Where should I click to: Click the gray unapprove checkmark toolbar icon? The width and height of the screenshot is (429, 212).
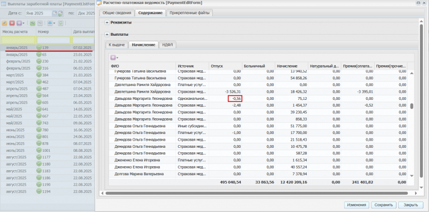(40, 23)
